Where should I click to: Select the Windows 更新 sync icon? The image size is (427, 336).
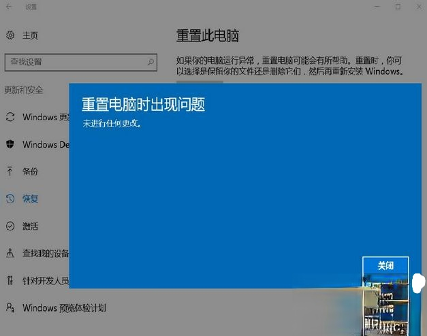pyautogui.click(x=10, y=117)
